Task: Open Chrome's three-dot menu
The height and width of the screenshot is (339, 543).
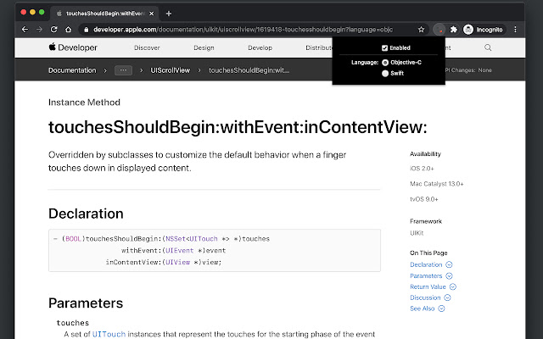Action: pyautogui.click(x=515, y=30)
